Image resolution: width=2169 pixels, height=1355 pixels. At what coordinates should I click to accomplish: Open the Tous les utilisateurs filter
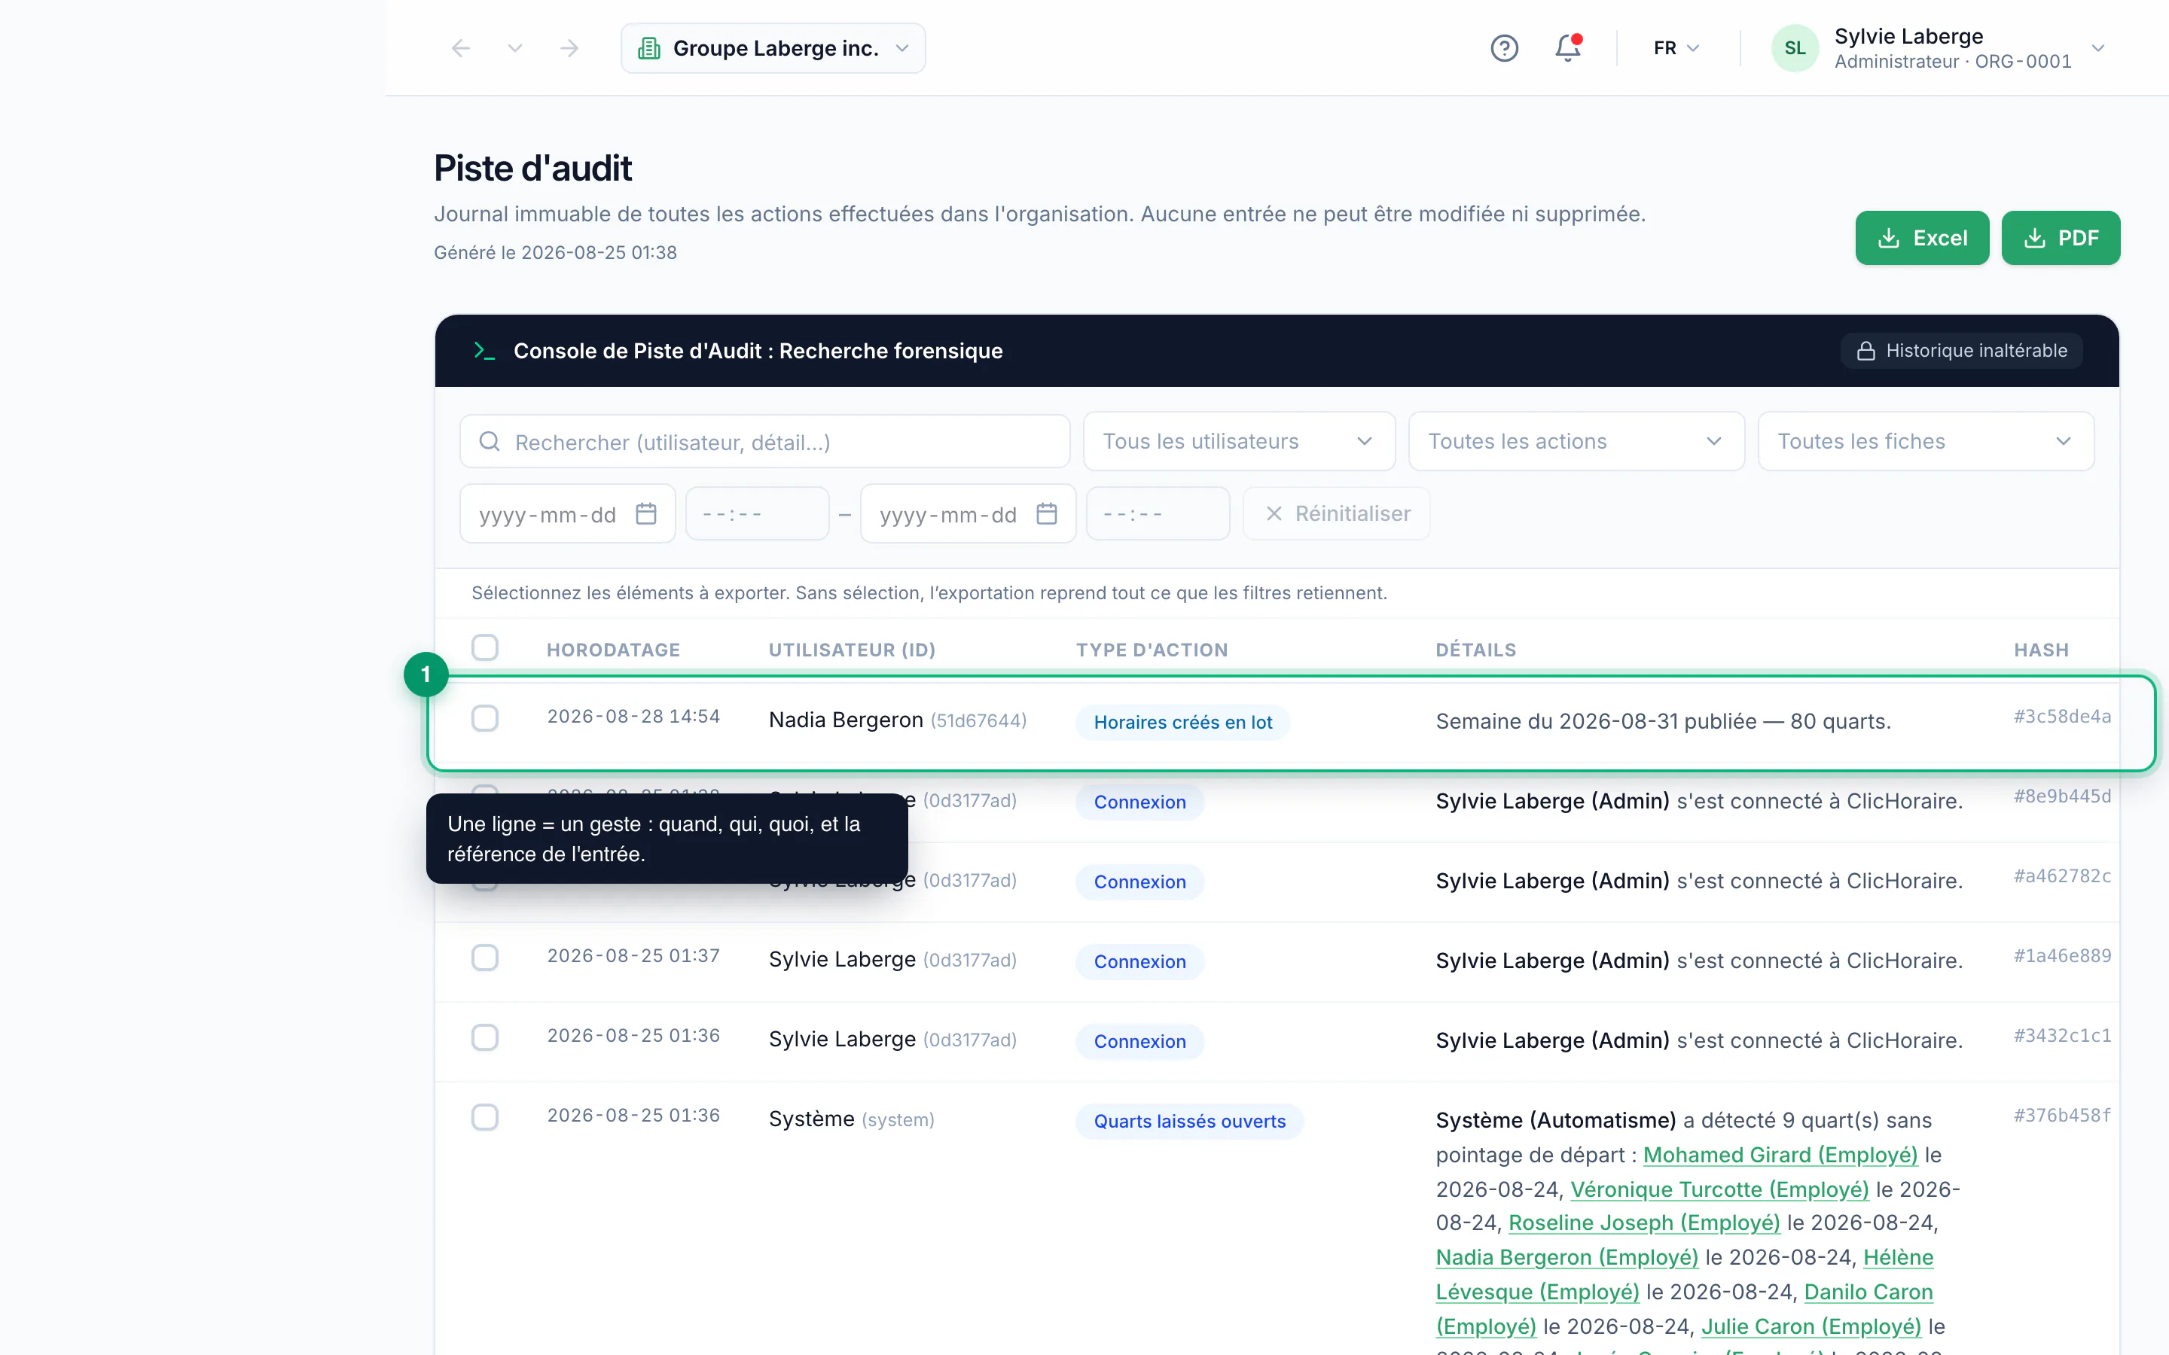click(1239, 442)
